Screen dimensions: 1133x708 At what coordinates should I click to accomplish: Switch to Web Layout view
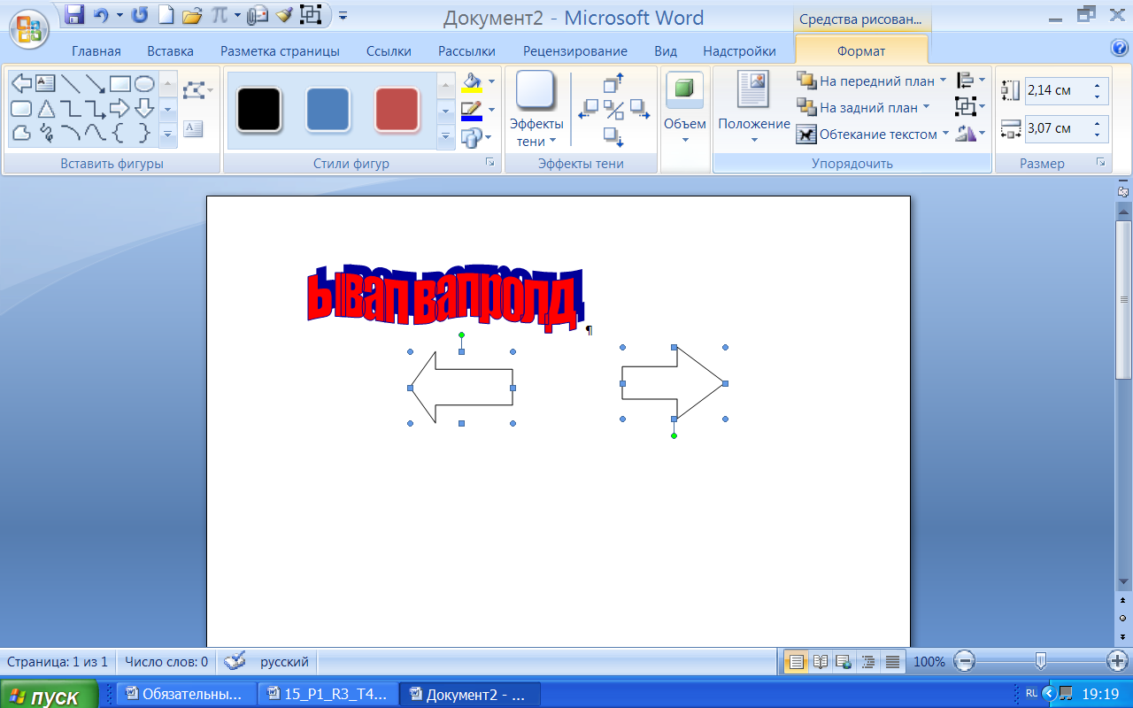(844, 661)
